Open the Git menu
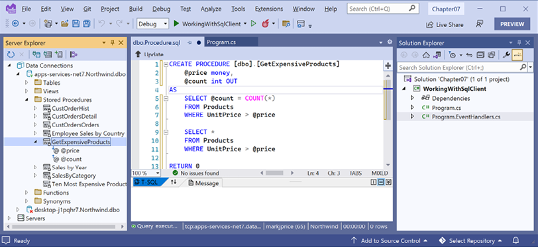This screenshot has width=538, height=247. [x=87, y=9]
